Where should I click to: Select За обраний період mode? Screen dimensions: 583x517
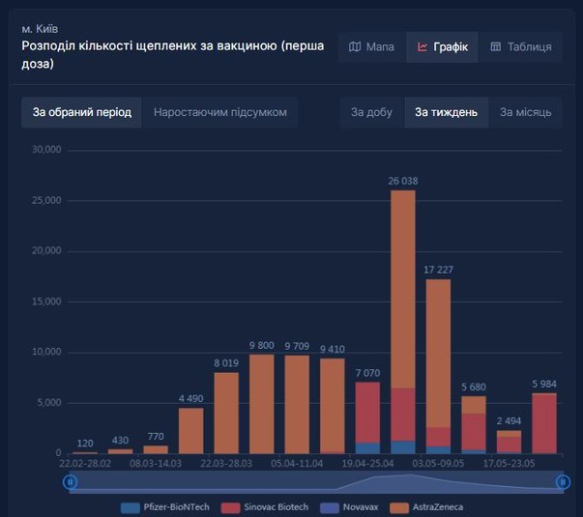click(x=81, y=112)
